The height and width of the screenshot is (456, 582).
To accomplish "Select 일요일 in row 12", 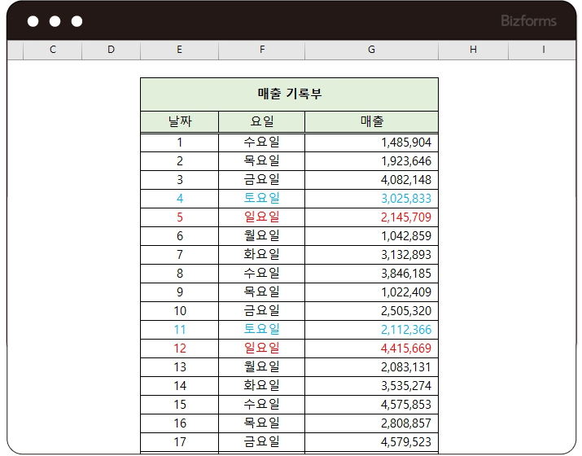I will (261, 349).
